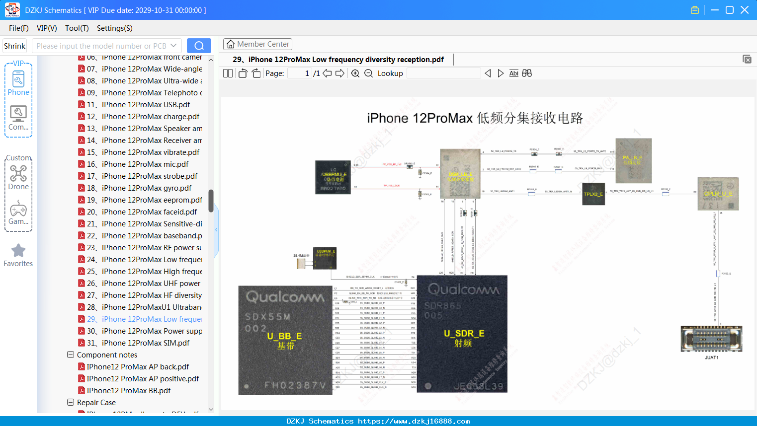757x426 pixels.
Task: Open the Computer category in sidebar
Action: coord(18,118)
